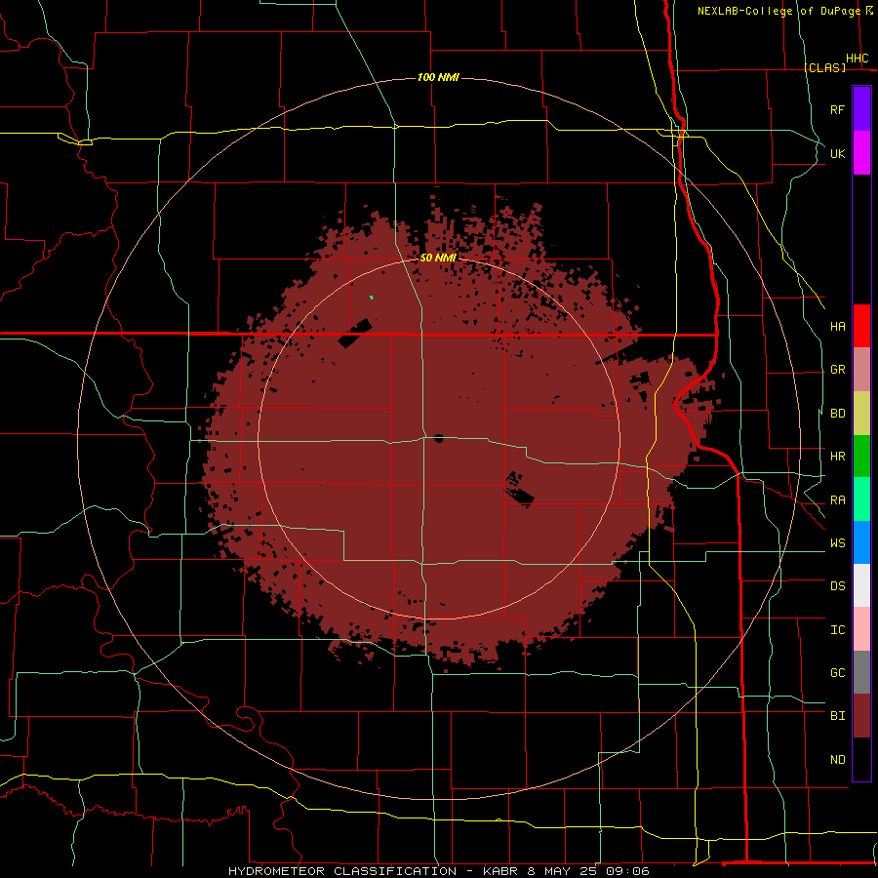878x878 pixels.
Task: Click the GR legend label
Action: (837, 370)
